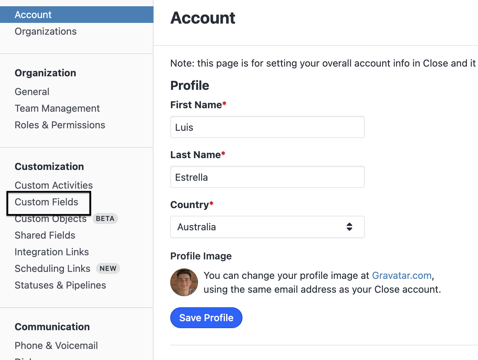The image size is (478, 360).
Task: Click the Save Profile button
Action: [x=206, y=318]
